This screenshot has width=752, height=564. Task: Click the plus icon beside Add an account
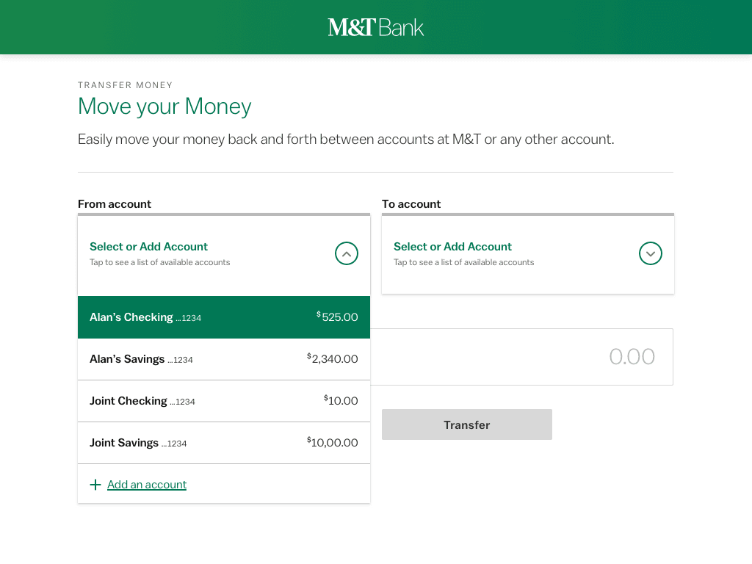tap(95, 485)
